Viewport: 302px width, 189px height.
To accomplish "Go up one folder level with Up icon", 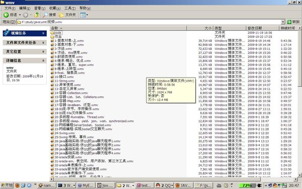I will coord(37,15).
